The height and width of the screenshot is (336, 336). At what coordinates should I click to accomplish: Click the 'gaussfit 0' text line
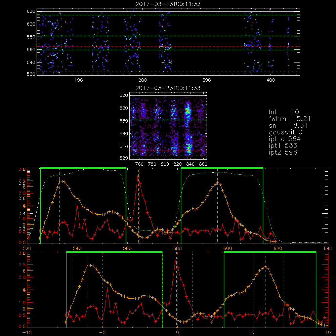285,132
